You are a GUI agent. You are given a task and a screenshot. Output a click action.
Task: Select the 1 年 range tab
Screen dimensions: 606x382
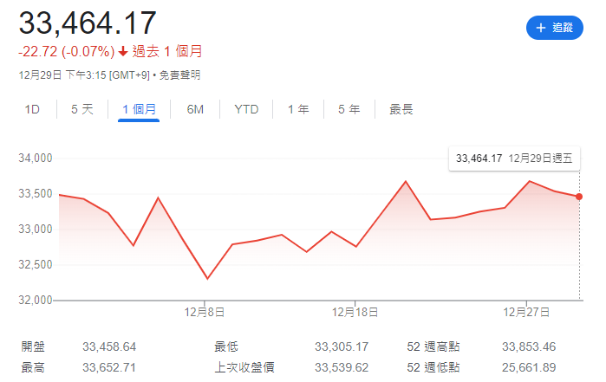[297, 109]
